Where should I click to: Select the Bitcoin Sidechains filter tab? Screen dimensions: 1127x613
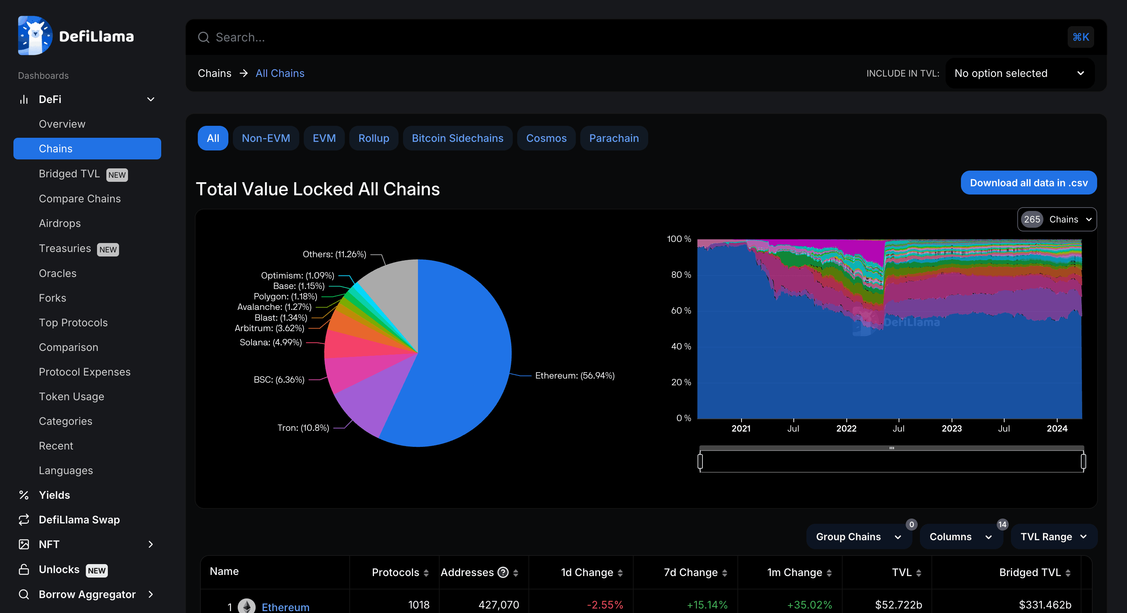pos(458,138)
